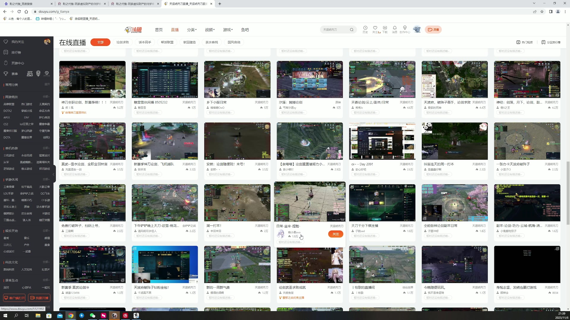Click the 下载 download icon
The height and width of the screenshot is (320, 570).
[385, 28]
